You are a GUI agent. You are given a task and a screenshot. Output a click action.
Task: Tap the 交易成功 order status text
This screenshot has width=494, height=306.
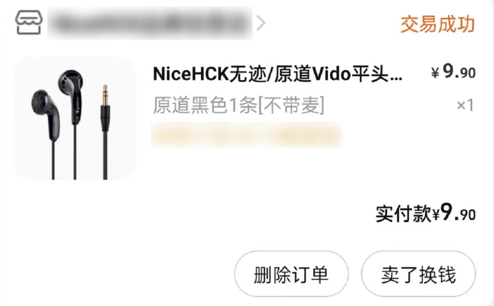point(437,24)
